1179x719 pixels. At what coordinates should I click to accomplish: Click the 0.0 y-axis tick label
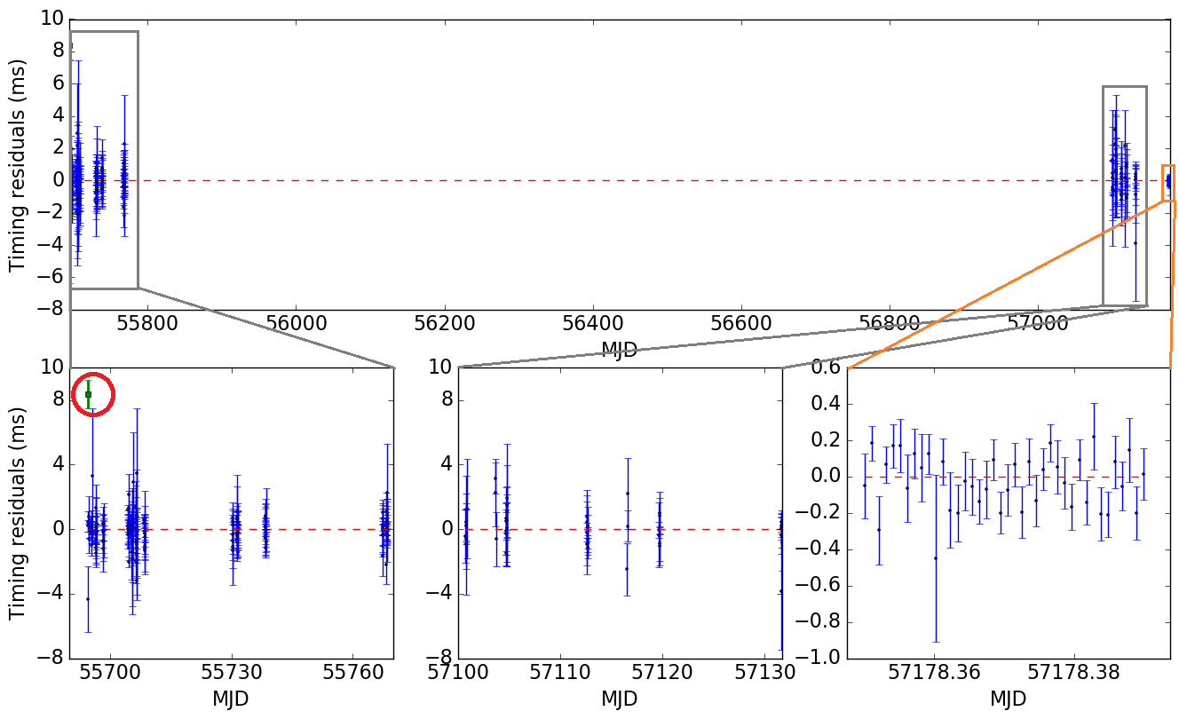pos(826,477)
